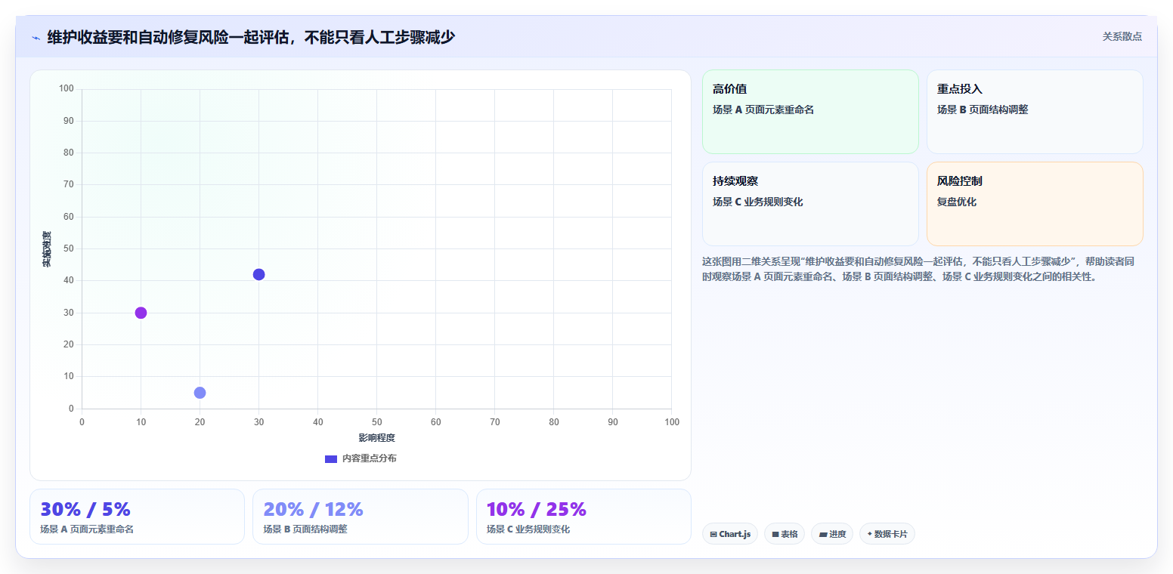The width and height of the screenshot is (1173, 574).
Task: Click the icon inside the 进度 chip
Action: pyautogui.click(x=823, y=534)
